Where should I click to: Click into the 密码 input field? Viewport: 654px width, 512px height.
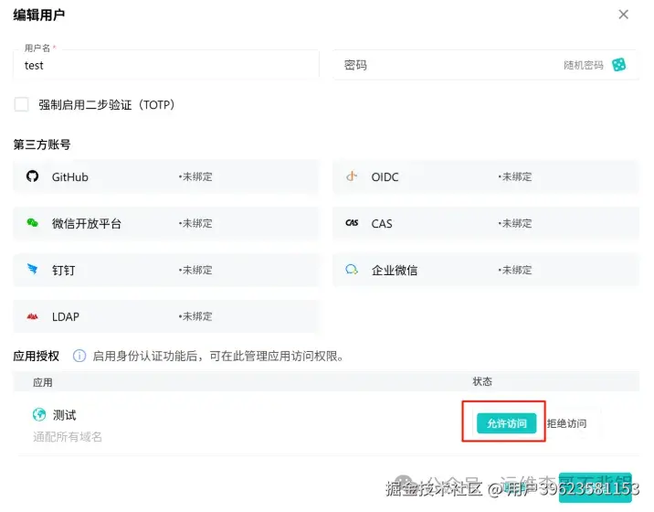pyautogui.click(x=485, y=65)
